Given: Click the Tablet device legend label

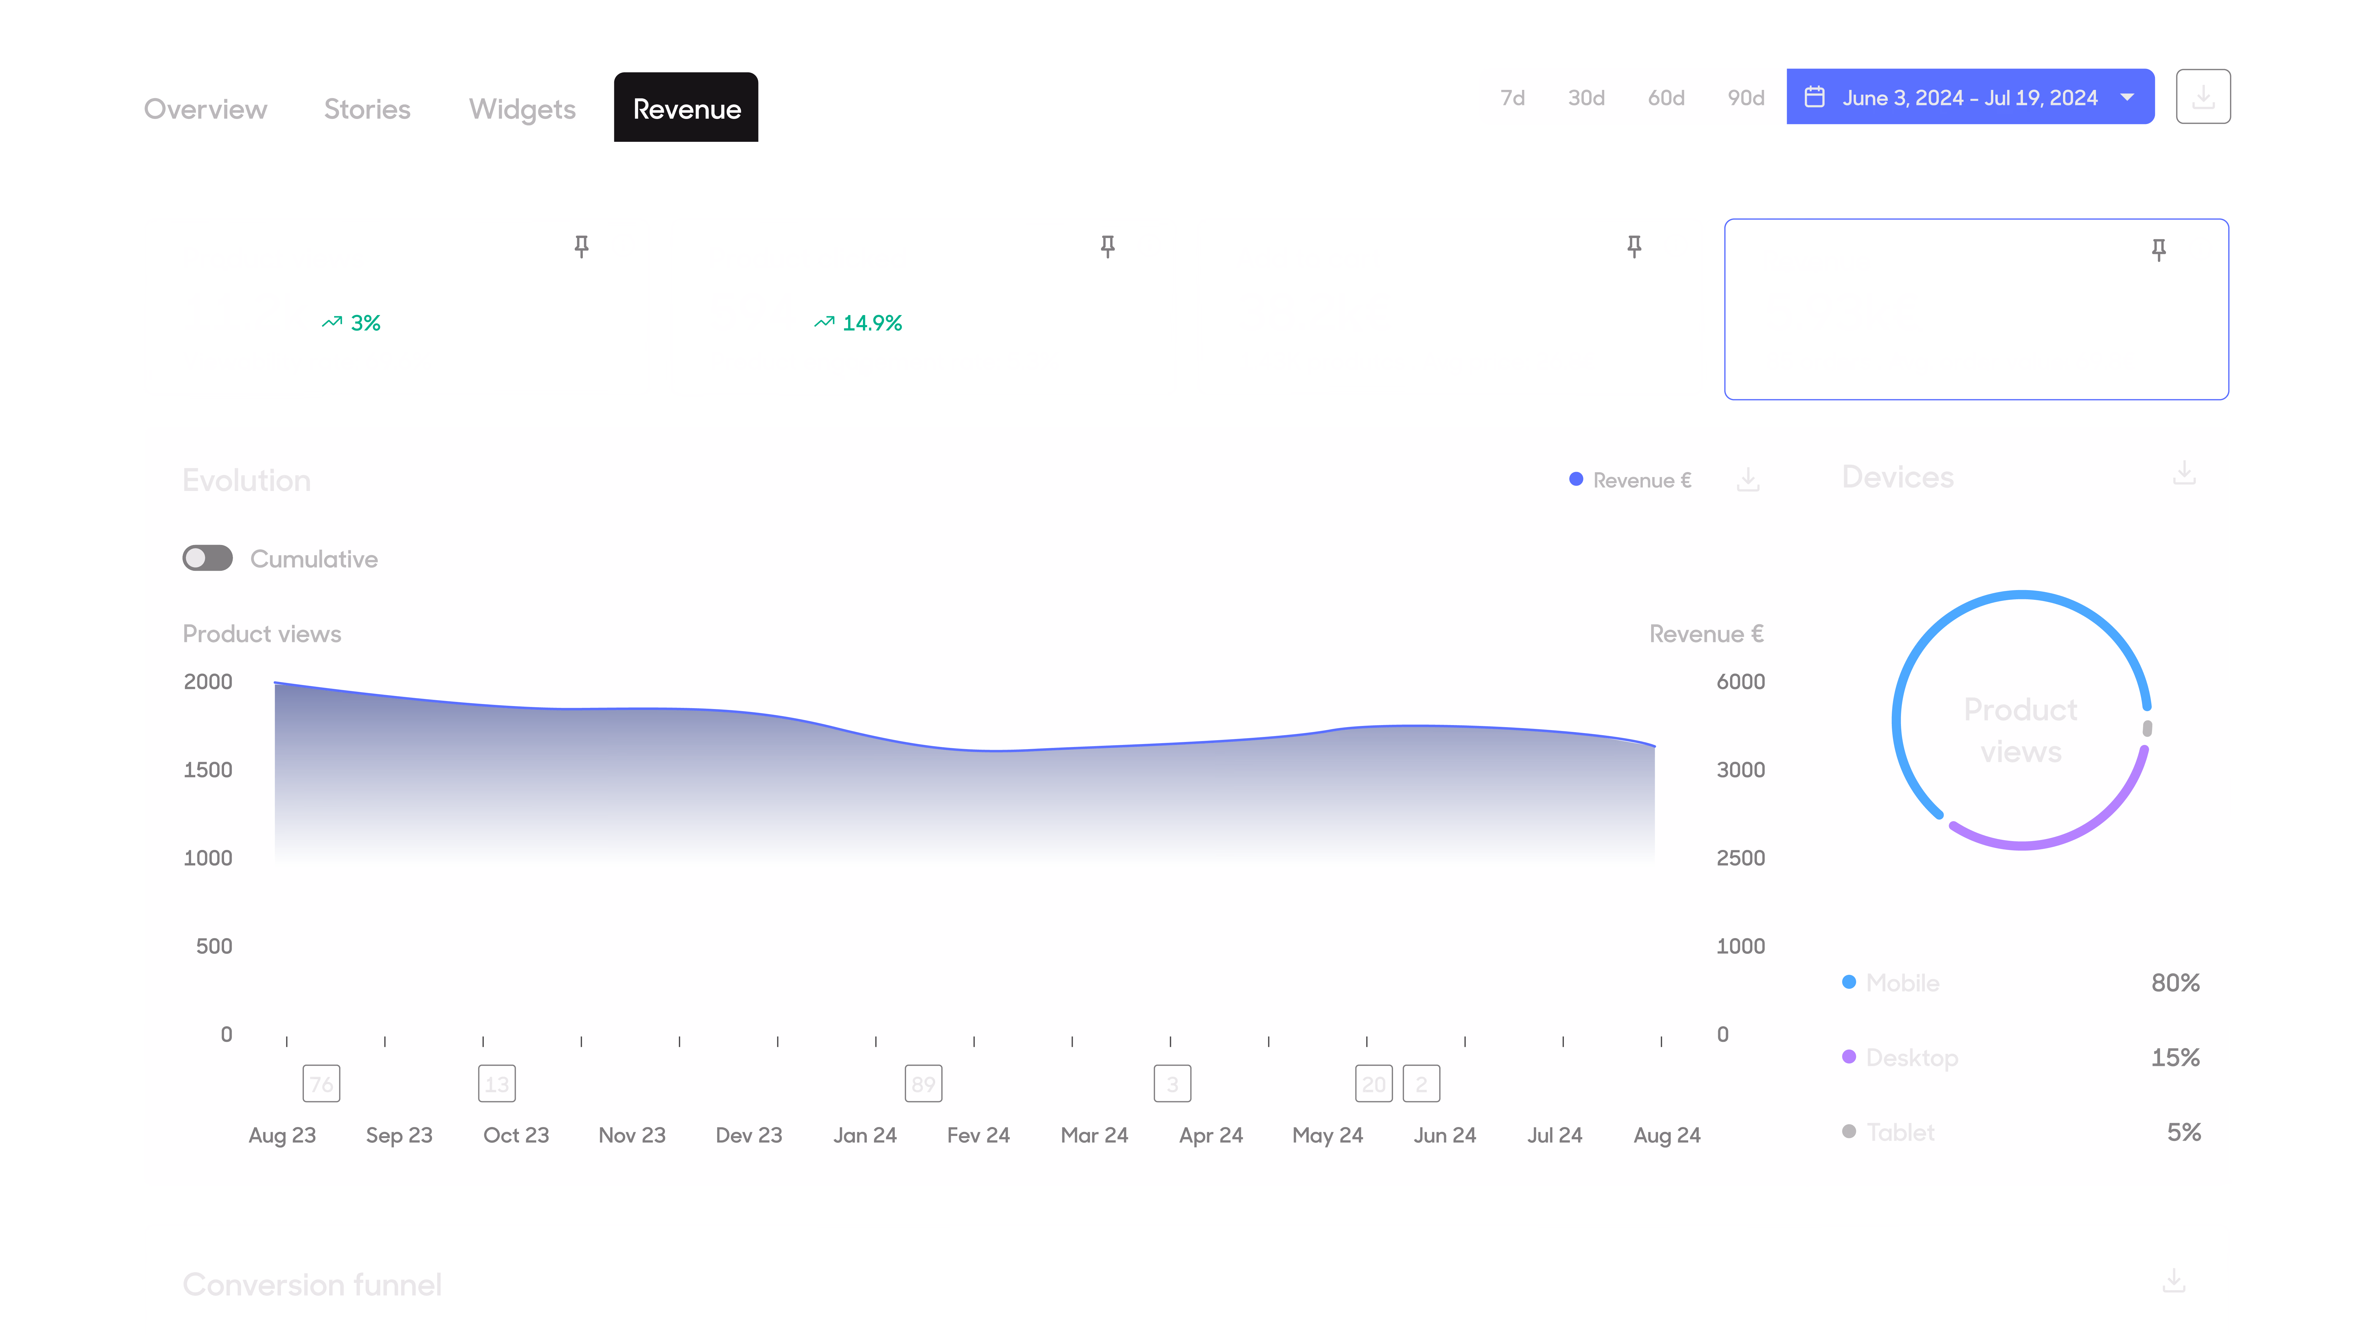Looking at the screenshot, I should coord(1900,1132).
